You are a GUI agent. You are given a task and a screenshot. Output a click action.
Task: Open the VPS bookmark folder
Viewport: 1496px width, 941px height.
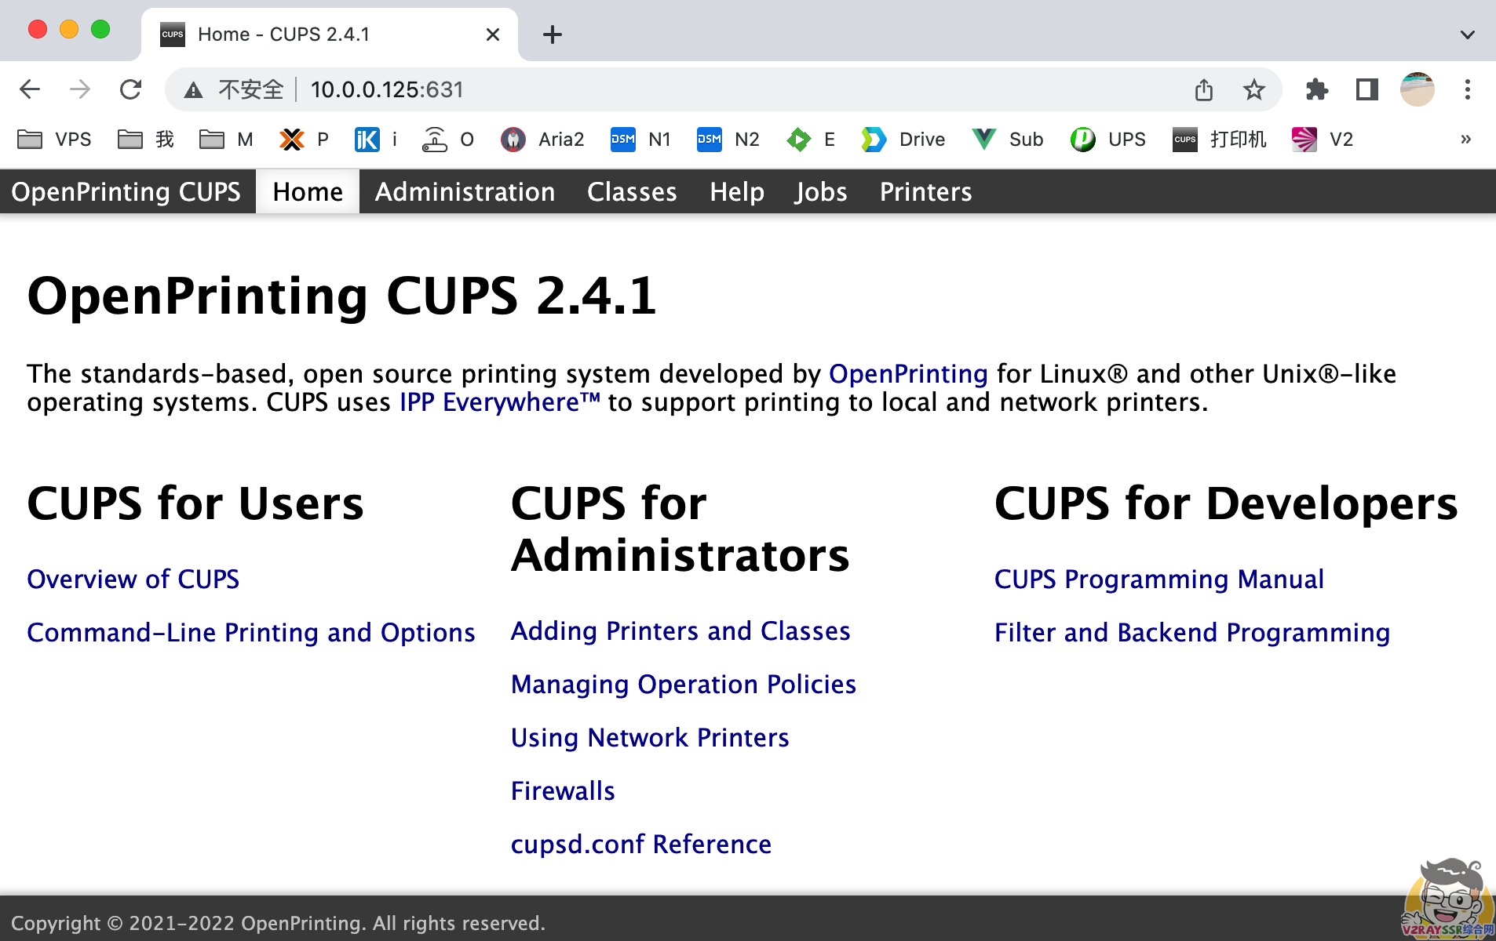(55, 140)
